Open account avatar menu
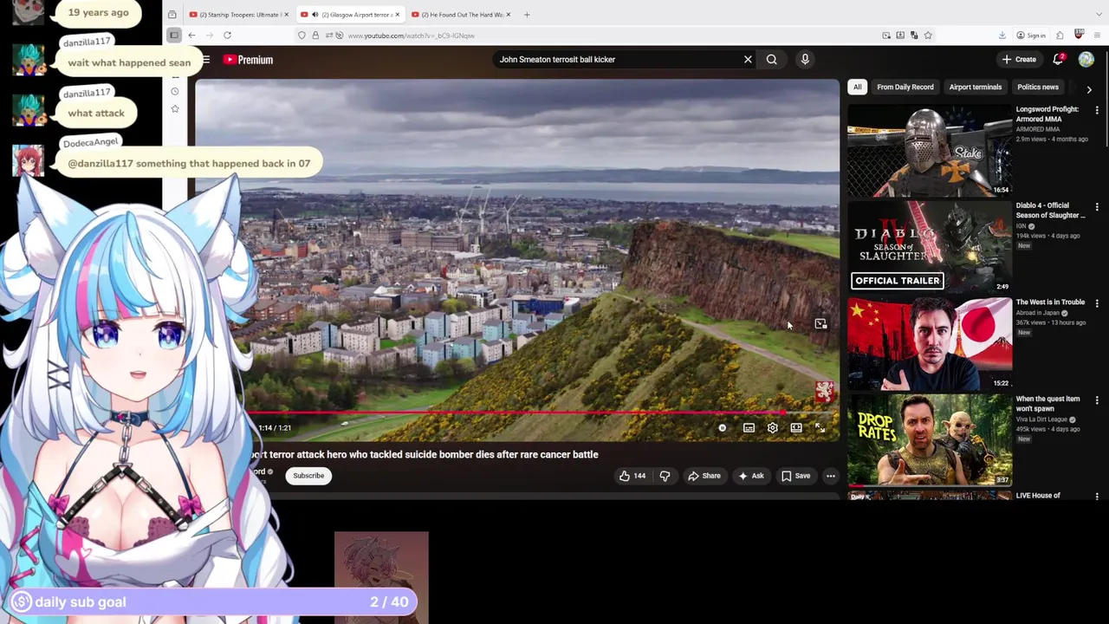1109x624 pixels. click(x=1086, y=60)
